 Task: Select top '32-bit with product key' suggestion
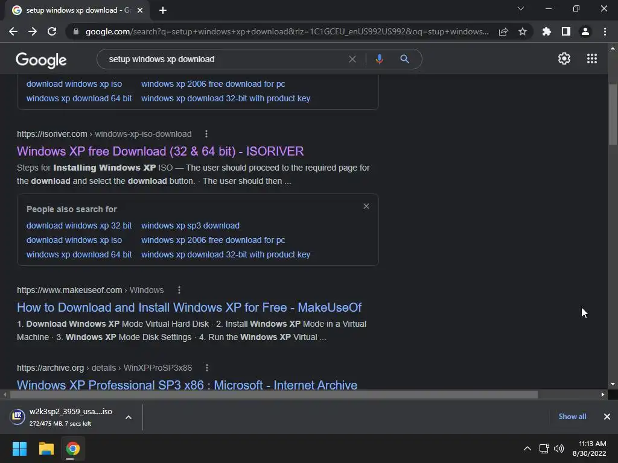tap(226, 98)
